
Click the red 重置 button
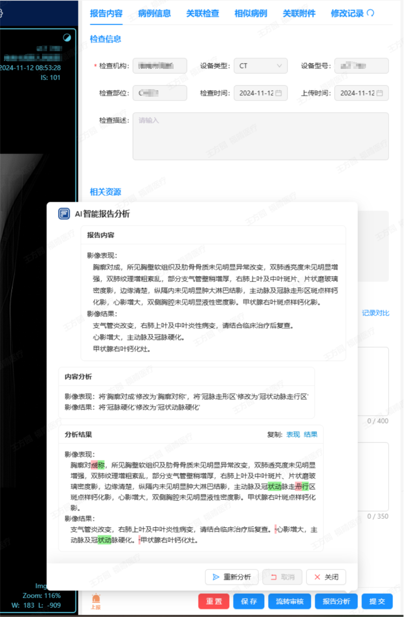(x=214, y=601)
